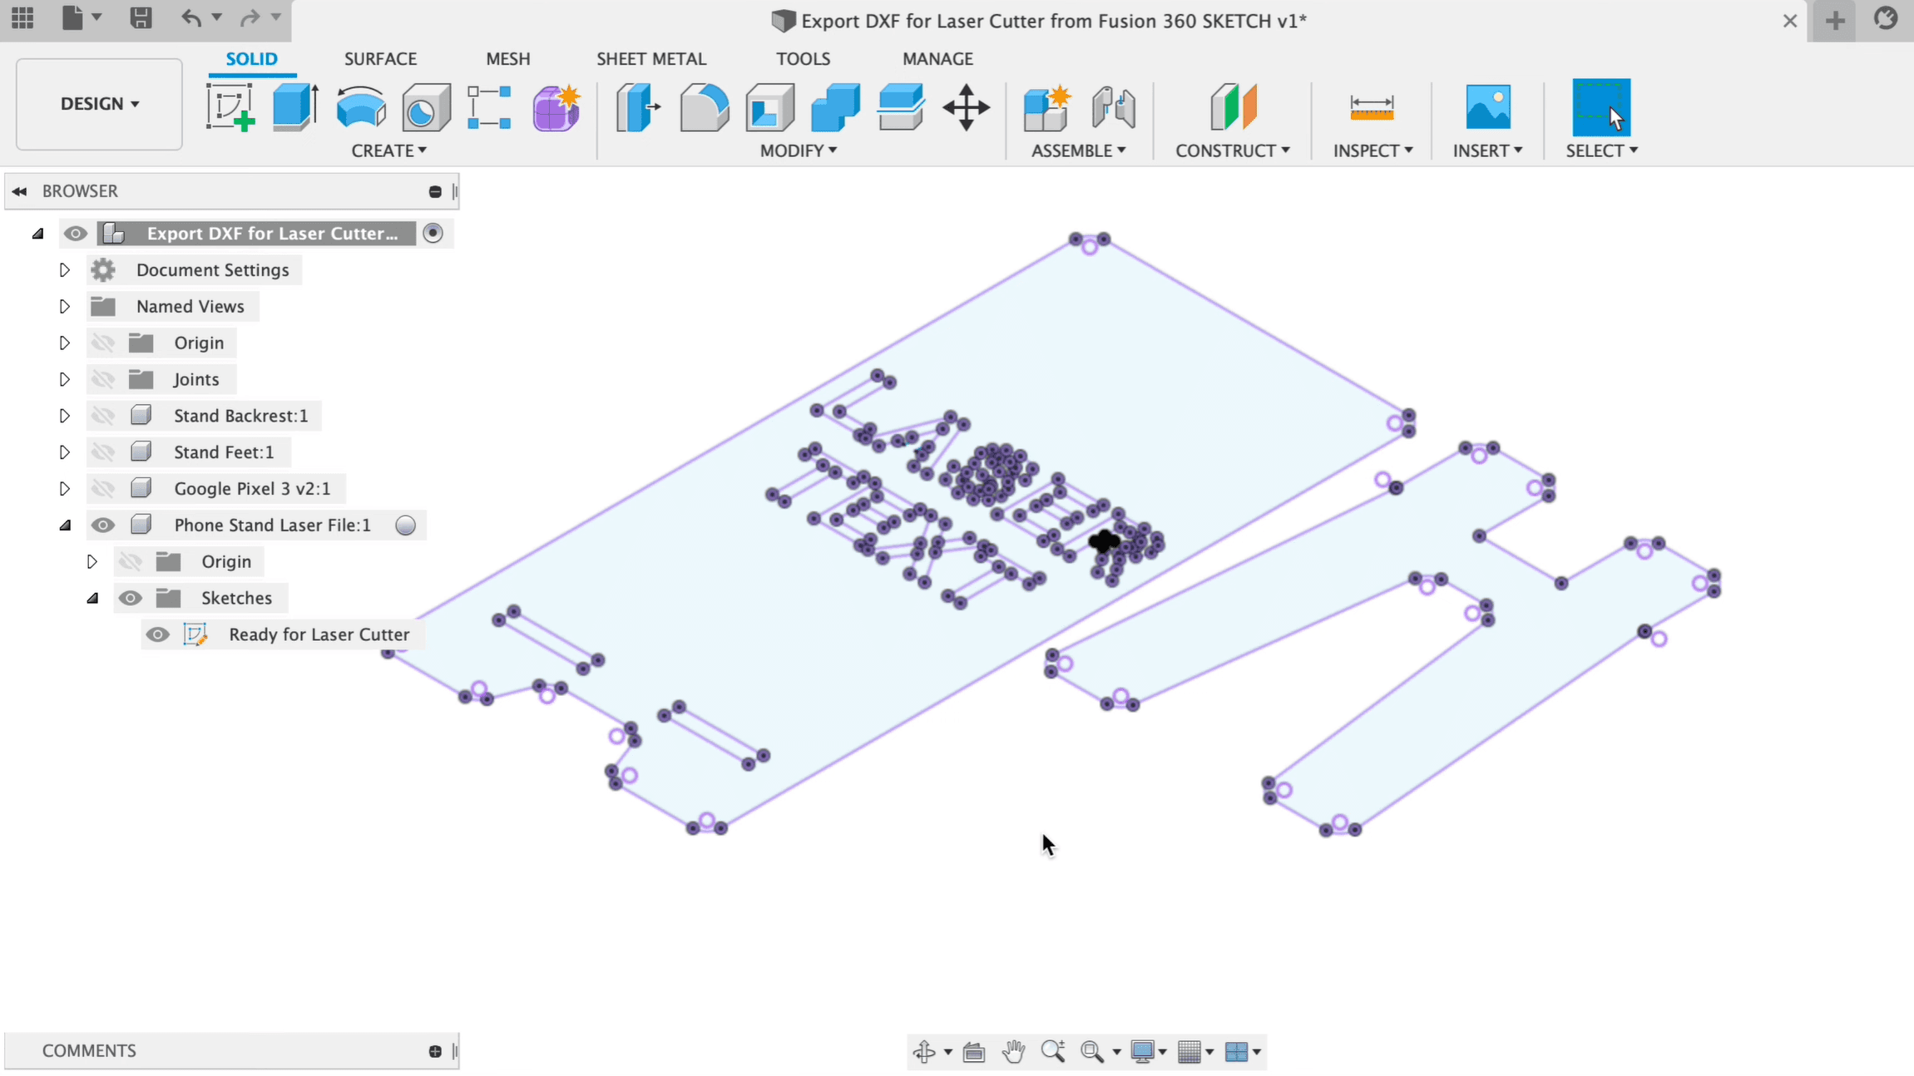This screenshot has height=1076, width=1914.
Task: Select the Extrude tool
Action: click(294, 107)
